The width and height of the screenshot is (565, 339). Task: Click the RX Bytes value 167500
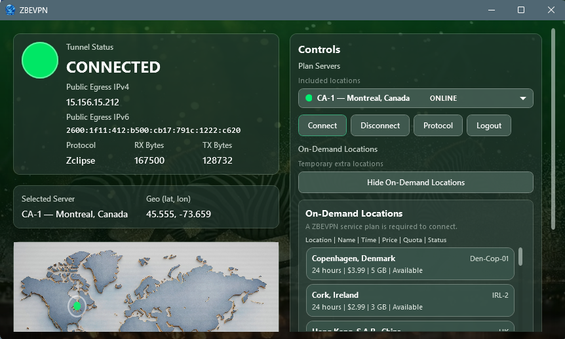tap(149, 160)
